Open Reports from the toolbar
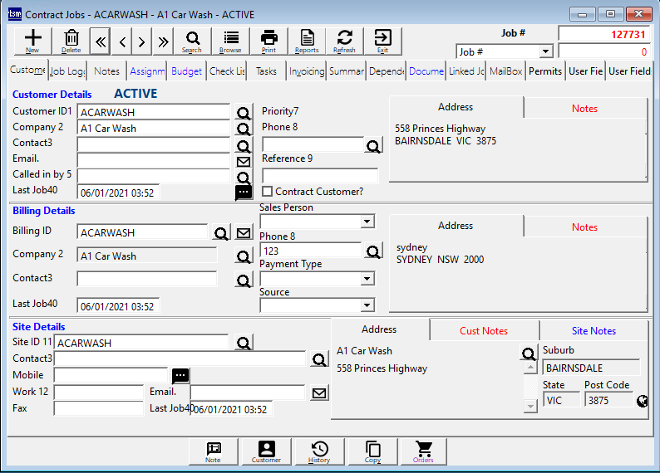This screenshot has height=473, width=660. click(307, 40)
